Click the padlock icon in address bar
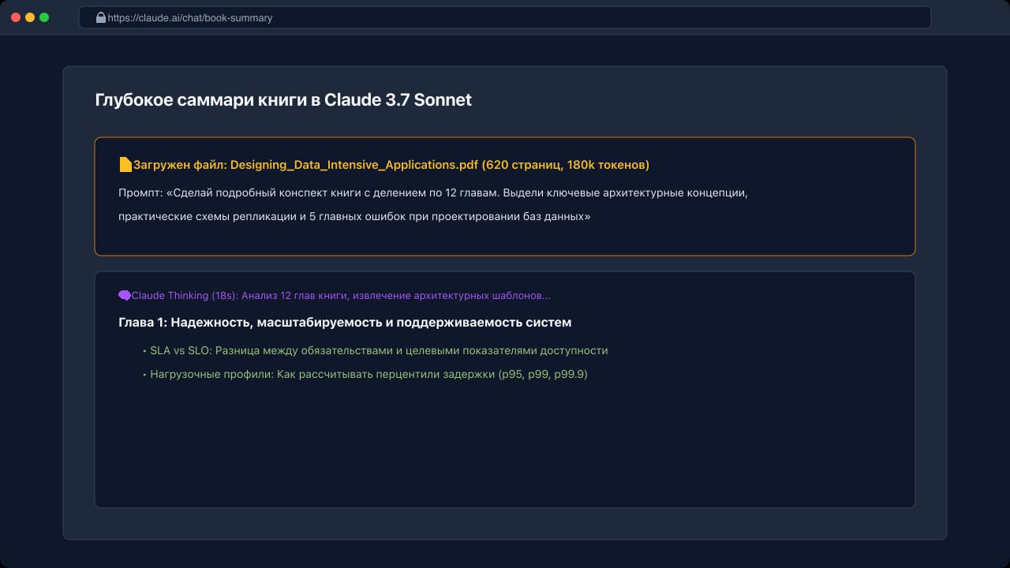Screen dimensions: 1010x568 (100, 17)
